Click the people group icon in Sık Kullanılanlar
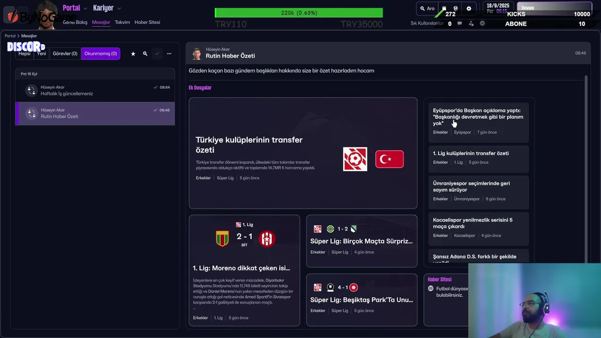Viewport: 601px width, 338px height. tap(471, 23)
